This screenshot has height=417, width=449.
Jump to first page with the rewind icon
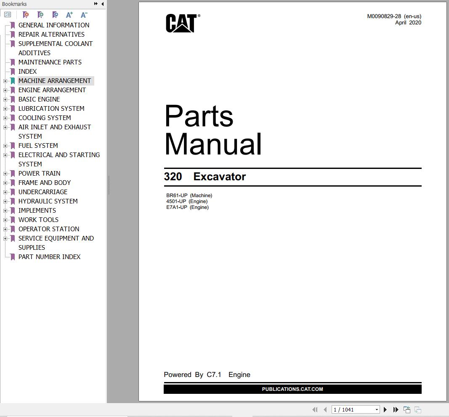click(x=315, y=409)
